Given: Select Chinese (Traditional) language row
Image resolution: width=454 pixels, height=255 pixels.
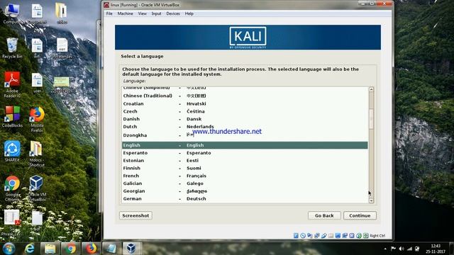Looking at the screenshot, I should (245, 96).
